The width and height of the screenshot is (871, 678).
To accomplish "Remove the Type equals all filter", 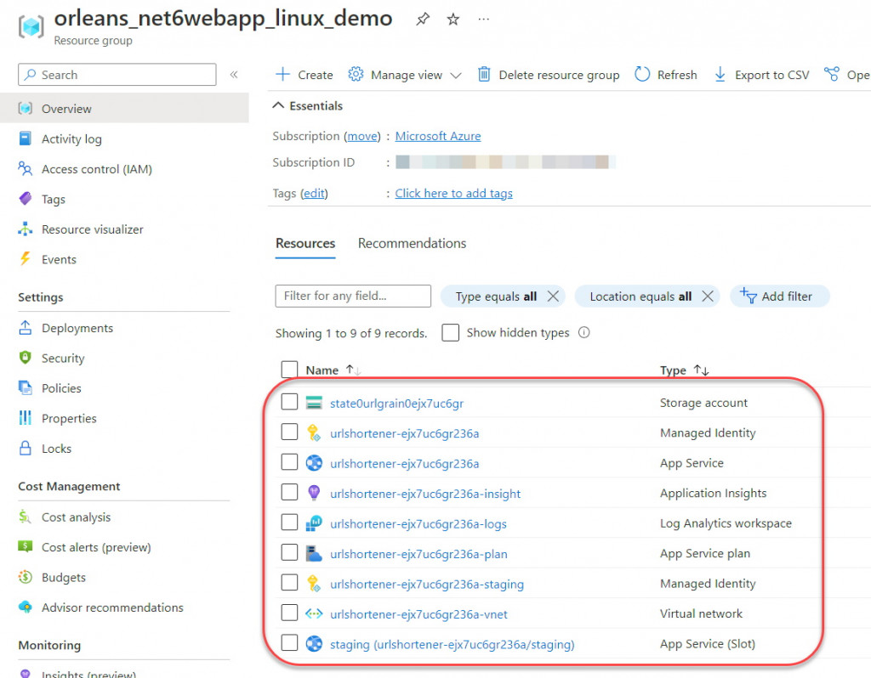I will click(553, 297).
